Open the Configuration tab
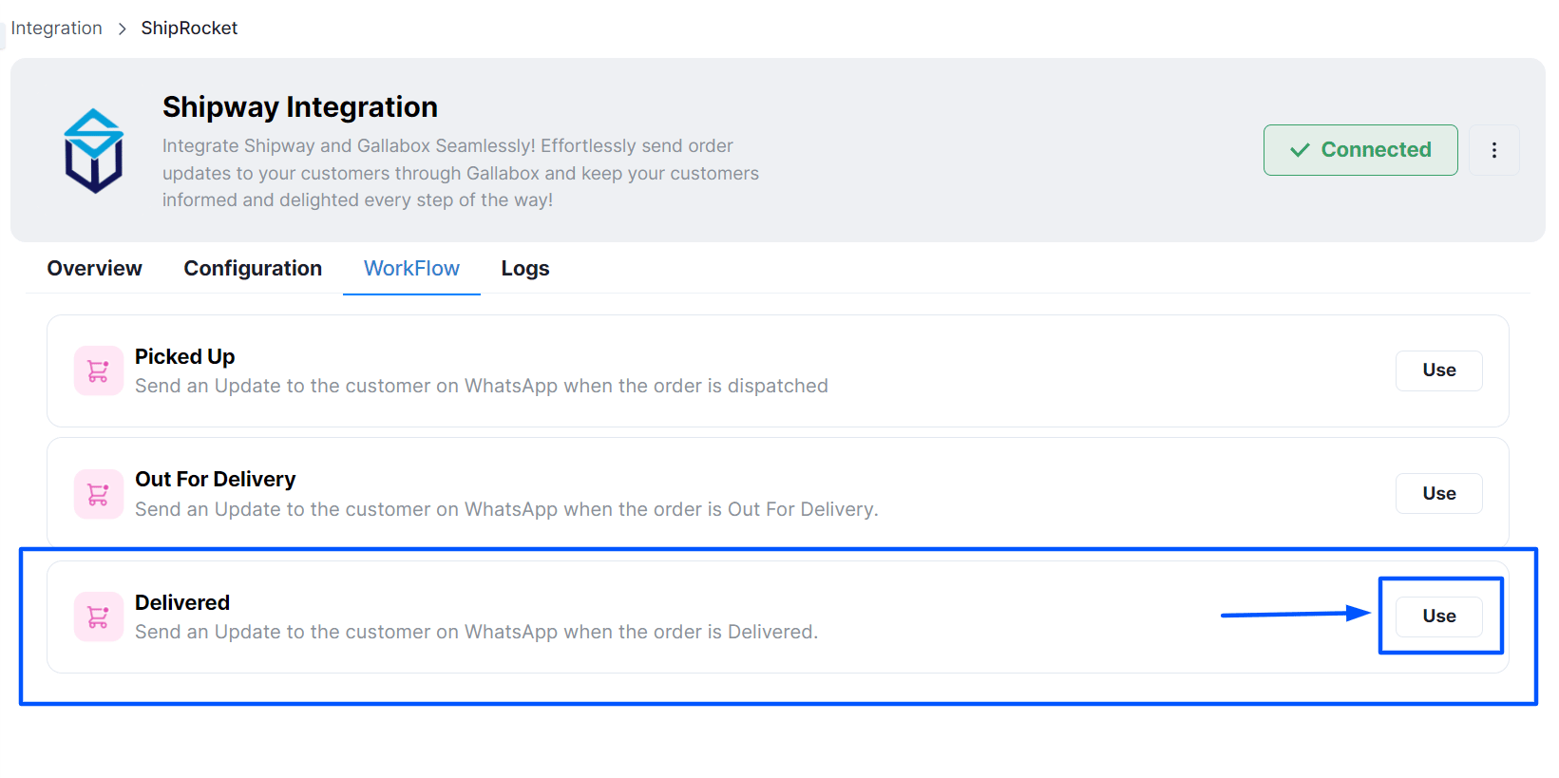The height and width of the screenshot is (778, 1559). point(253,269)
